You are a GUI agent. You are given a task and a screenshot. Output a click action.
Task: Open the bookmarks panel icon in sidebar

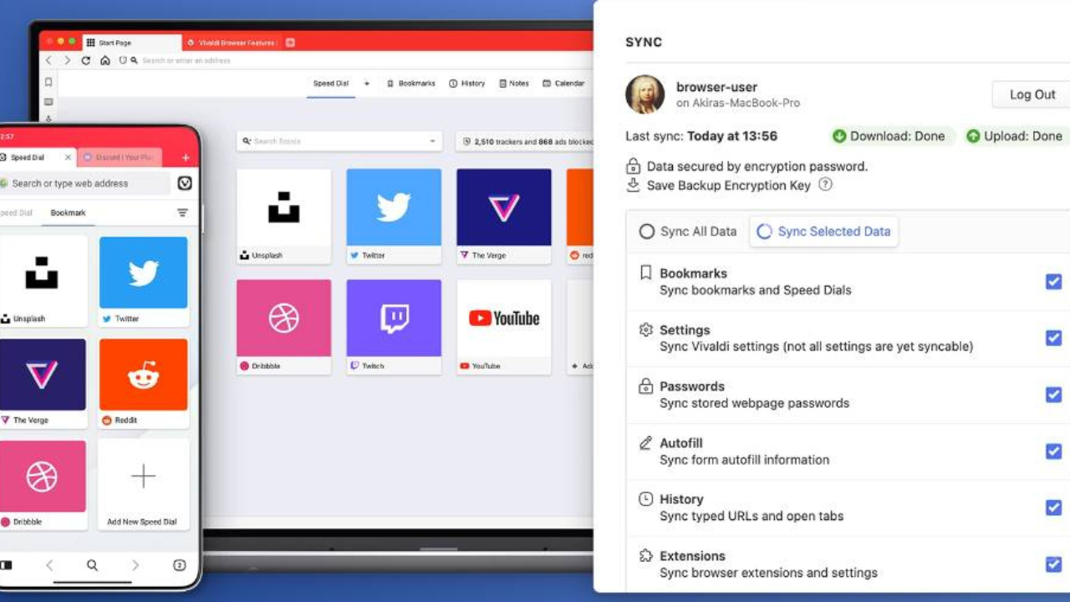coord(48,83)
